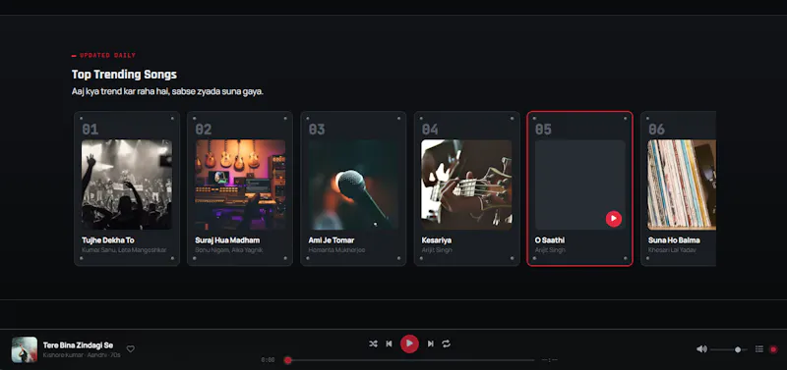Click the Ami Je Tomar song title
787x370 pixels.
[332, 240]
